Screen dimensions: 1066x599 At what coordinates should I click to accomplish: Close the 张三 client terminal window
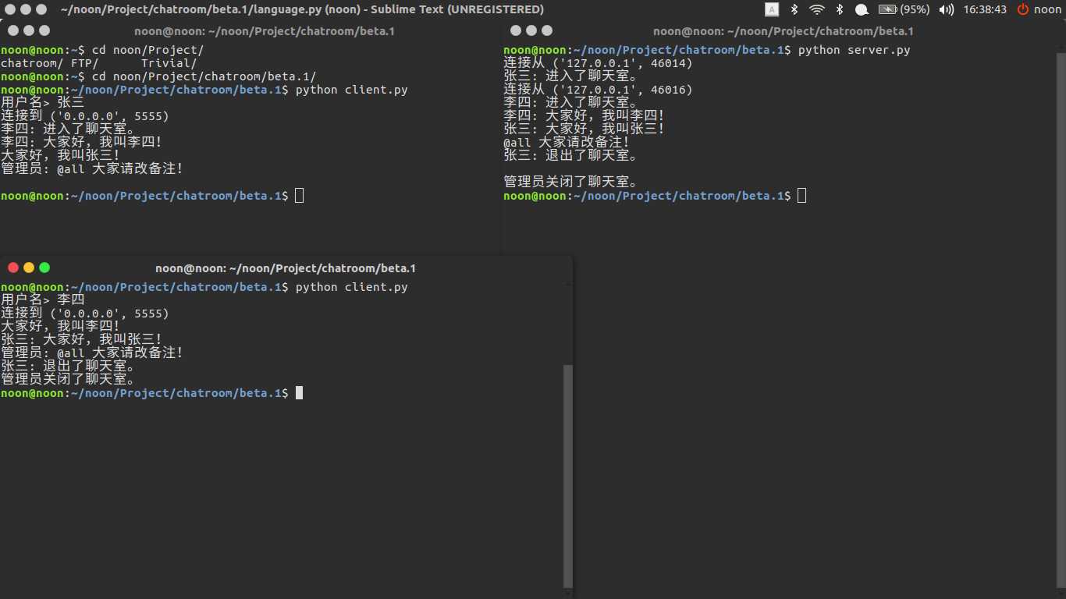[x=13, y=30]
